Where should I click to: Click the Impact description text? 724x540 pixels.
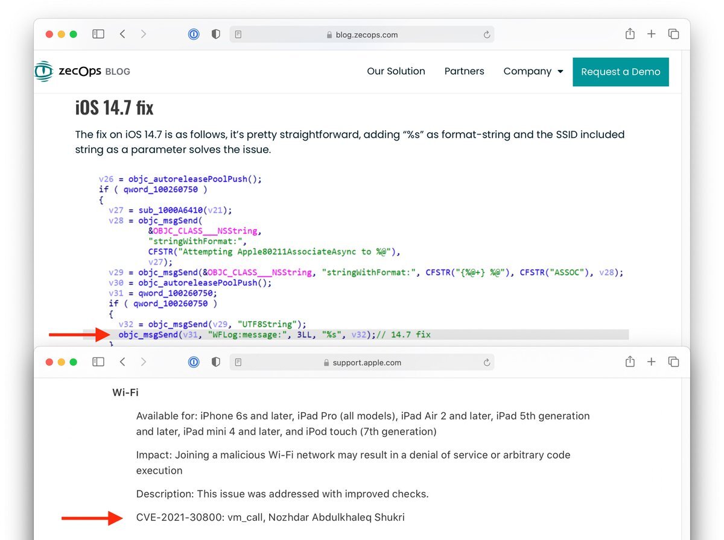point(353,462)
